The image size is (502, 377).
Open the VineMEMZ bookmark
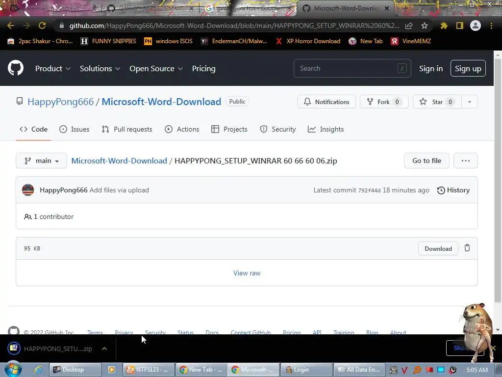411,41
